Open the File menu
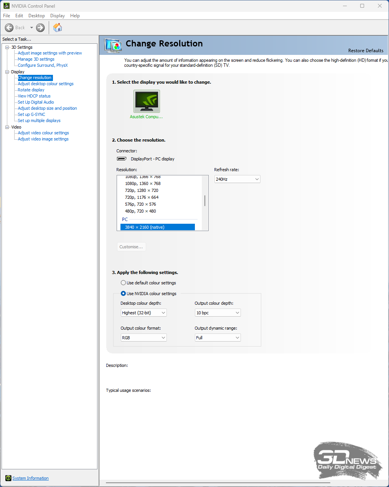 point(7,16)
